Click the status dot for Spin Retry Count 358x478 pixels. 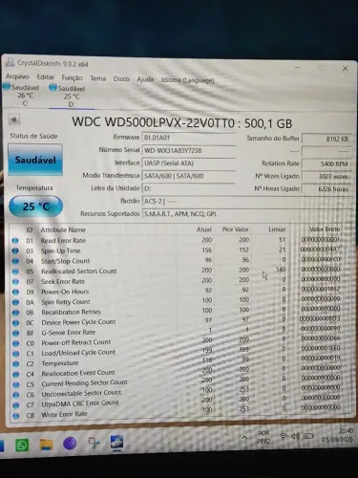[15, 302]
